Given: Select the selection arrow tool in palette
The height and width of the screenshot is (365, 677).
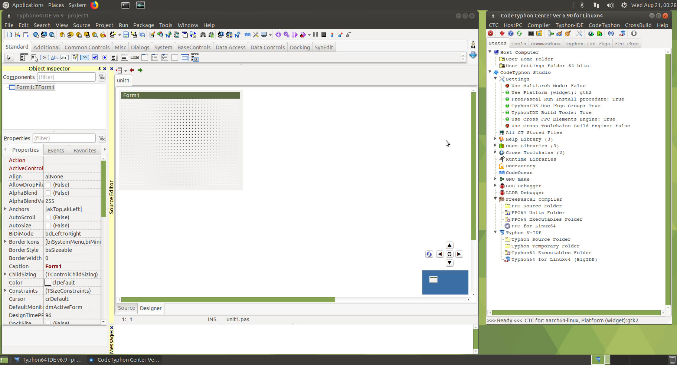Looking at the screenshot, I should pyautogui.click(x=9, y=57).
